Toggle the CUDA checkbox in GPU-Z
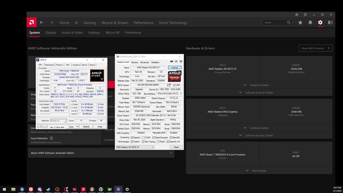The height and width of the screenshot is (193, 343). tap(143, 137)
